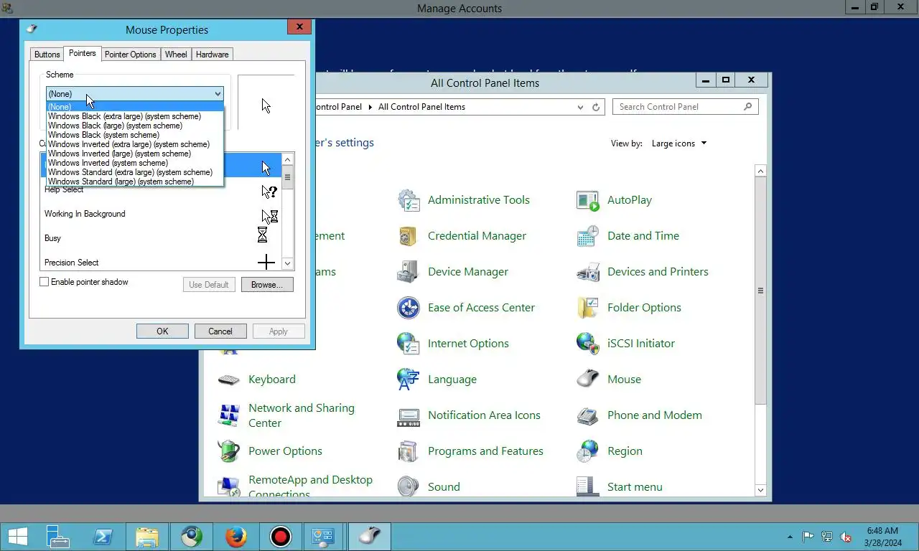919x551 pixels.
Task: Open Sound icon in Control Panel
Action: pyautogui.click(x=409, y=486)
